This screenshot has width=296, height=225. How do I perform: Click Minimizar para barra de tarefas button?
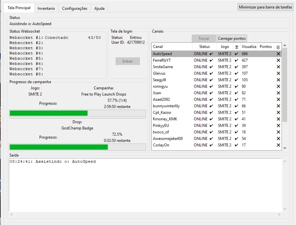click(265, 7)
